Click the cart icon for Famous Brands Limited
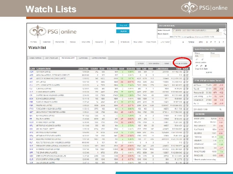The image size is (233, 174). 187,102
